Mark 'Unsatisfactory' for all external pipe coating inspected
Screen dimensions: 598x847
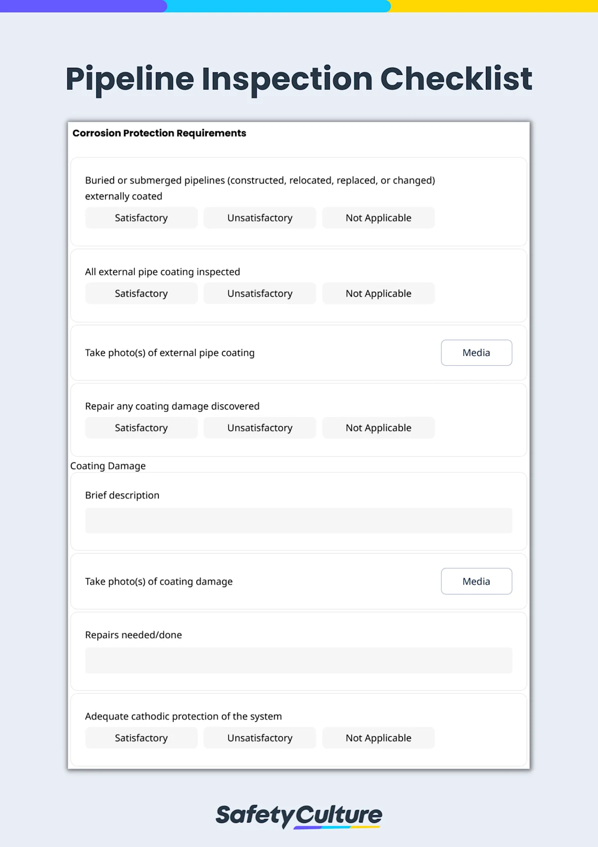tap(260, 293)
